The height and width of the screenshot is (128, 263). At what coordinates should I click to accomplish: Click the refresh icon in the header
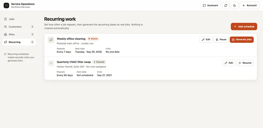pyautogui.click(x=226, y=5)
